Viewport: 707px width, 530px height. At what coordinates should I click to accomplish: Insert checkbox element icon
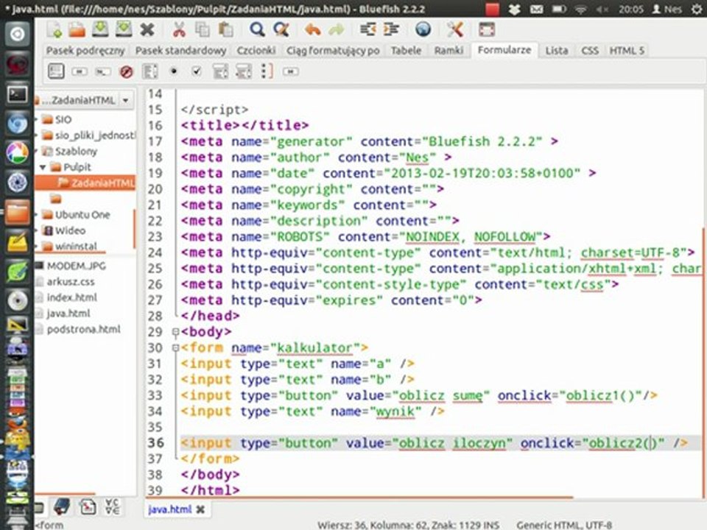click(x=197, y=71)
